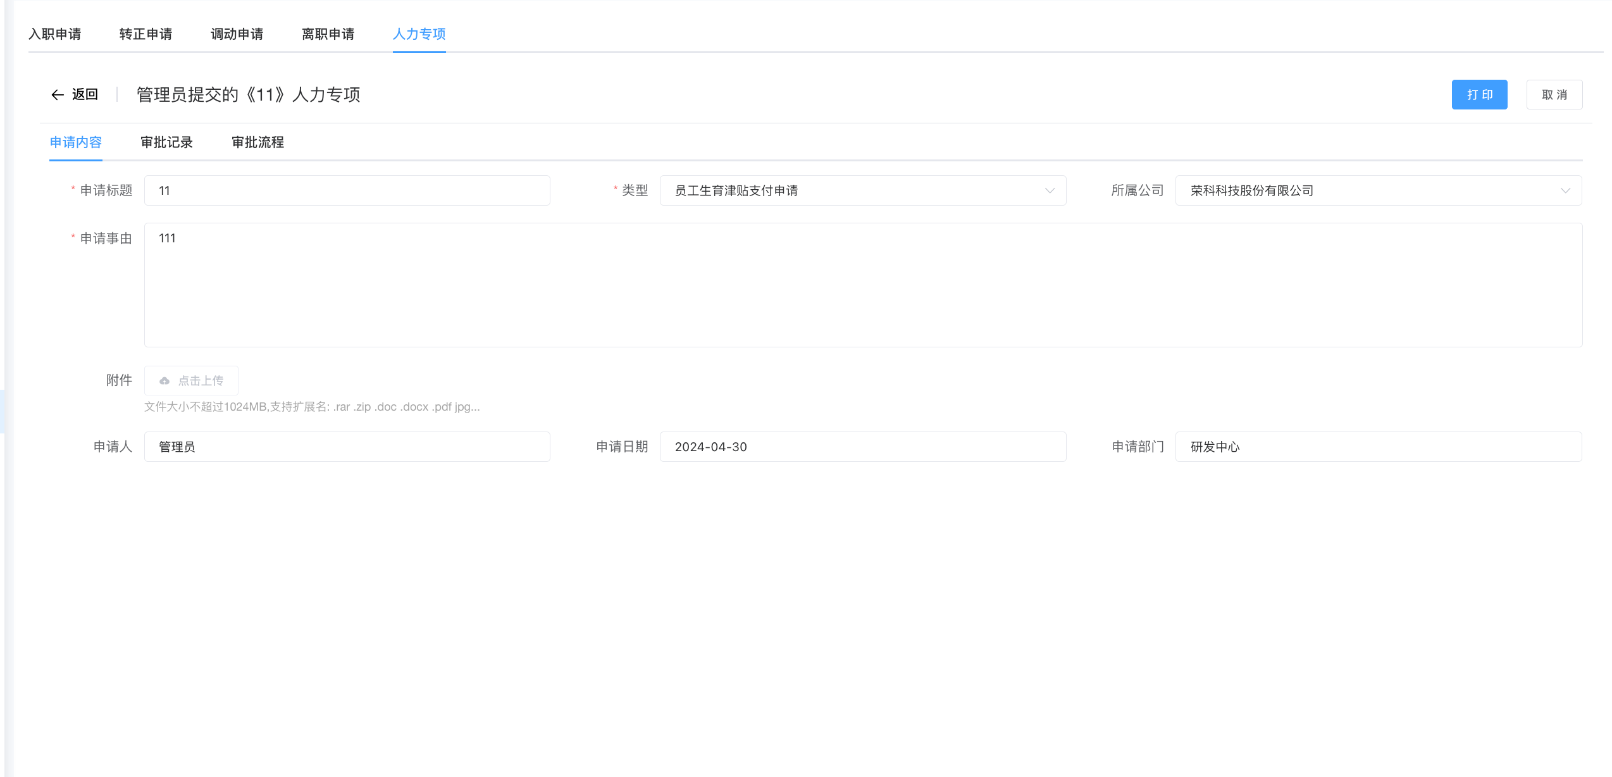Open the 离职申请 tab
This screenshot has height=777, width=1612.
328,34
